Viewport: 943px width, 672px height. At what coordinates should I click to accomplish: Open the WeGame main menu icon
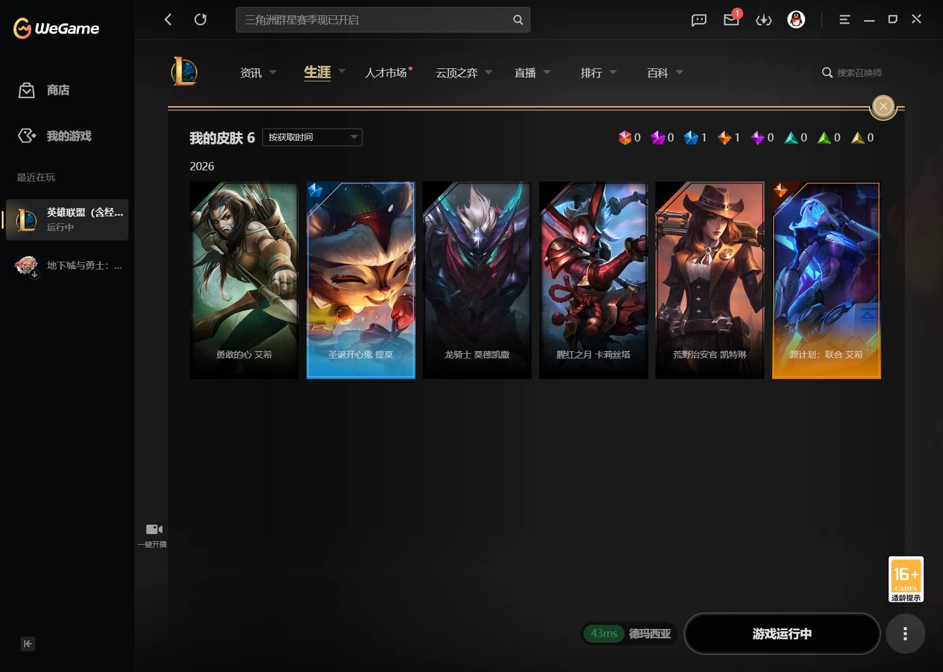click(x=845, y=19)
